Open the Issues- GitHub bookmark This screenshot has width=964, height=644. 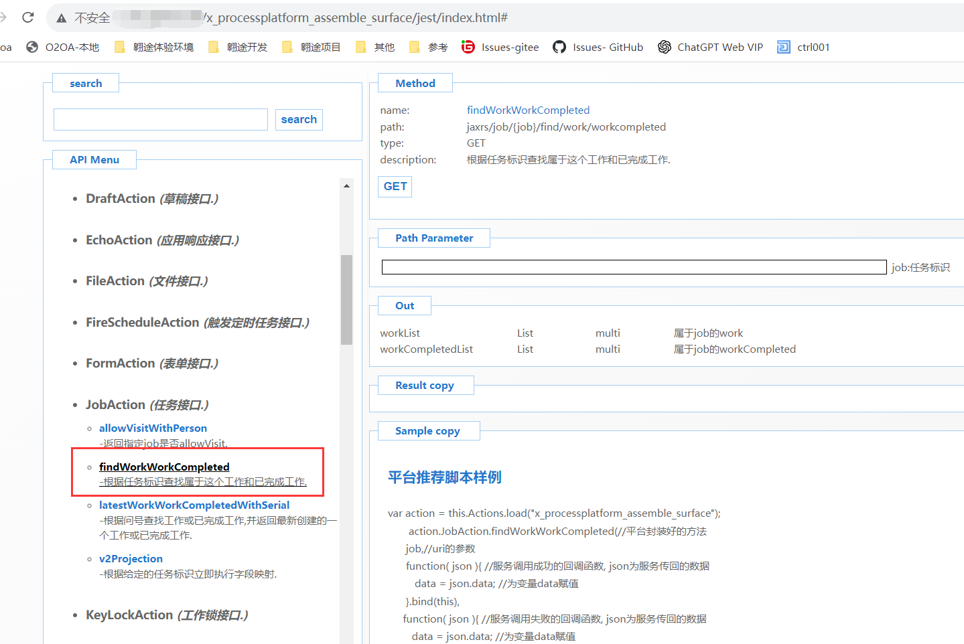pyautogui.click(x=598, y=47)
